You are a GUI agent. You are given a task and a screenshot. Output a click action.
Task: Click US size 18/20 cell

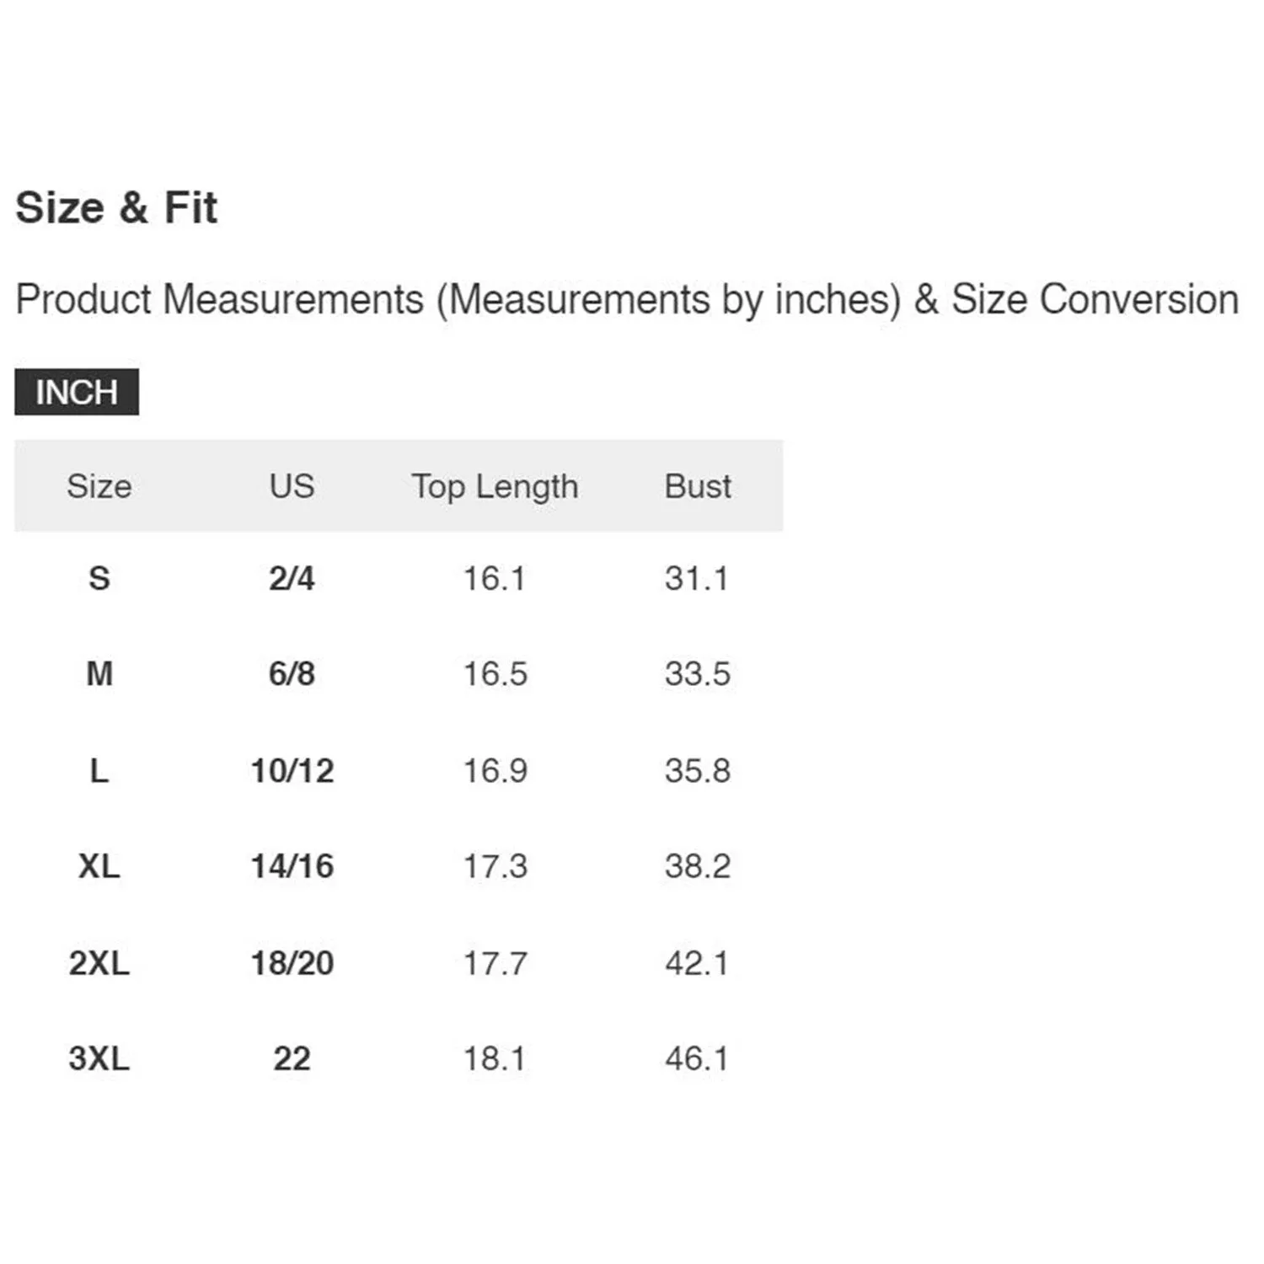292,963
